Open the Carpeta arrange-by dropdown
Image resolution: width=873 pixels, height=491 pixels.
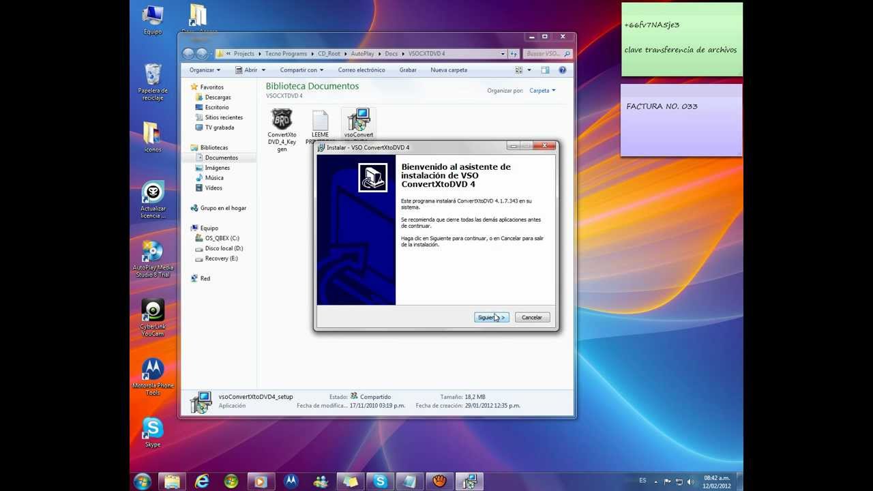tap(542, 90)
